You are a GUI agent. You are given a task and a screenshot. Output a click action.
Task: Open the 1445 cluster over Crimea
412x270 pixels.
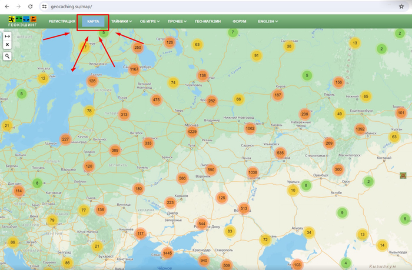[167, 253]
